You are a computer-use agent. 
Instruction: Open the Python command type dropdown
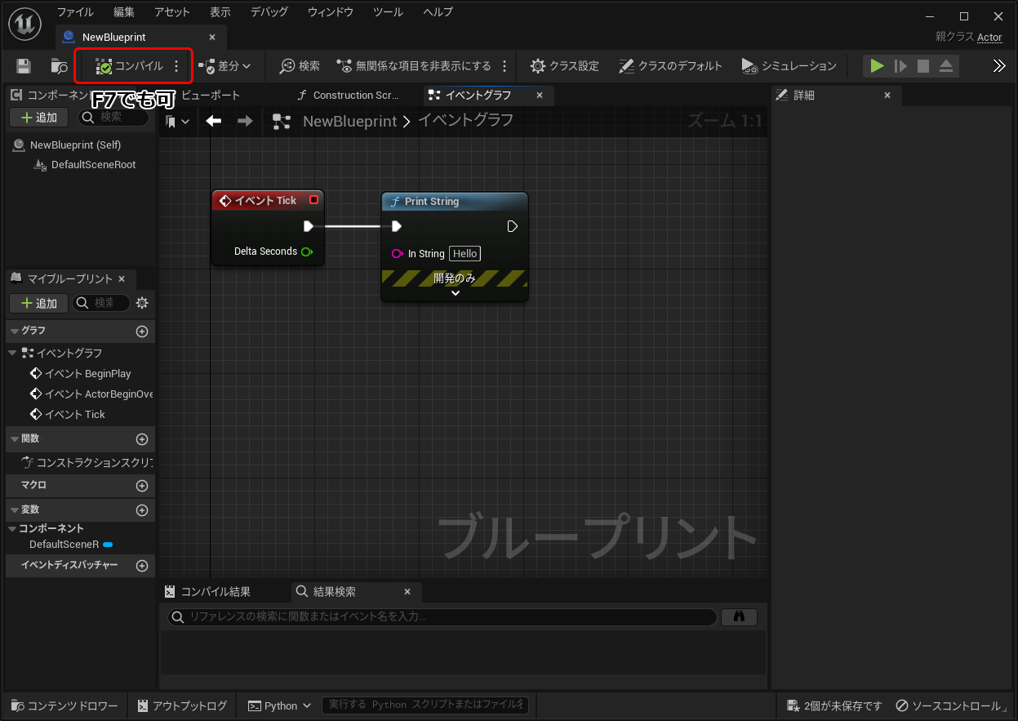pos(280,705)
